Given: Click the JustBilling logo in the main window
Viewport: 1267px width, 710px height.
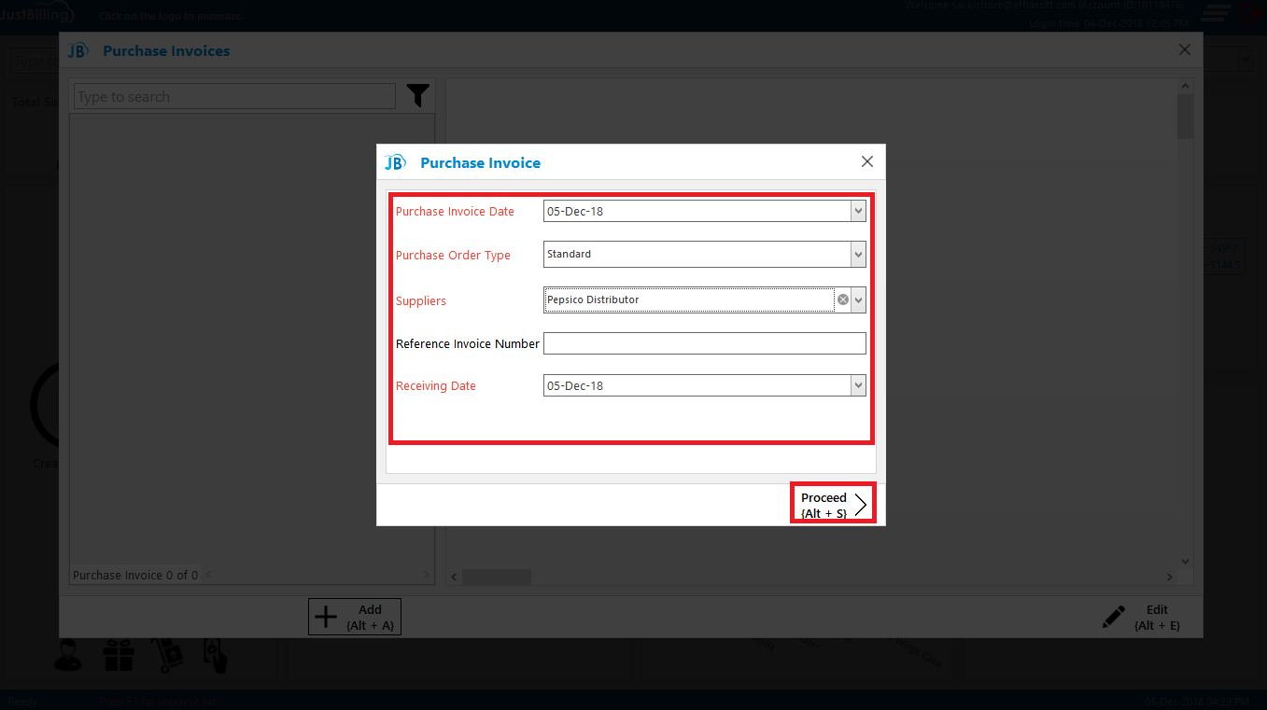Looking at the screenshot, I should point(37,14).
